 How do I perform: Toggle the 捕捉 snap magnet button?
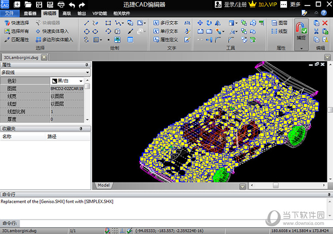[301, 32]
